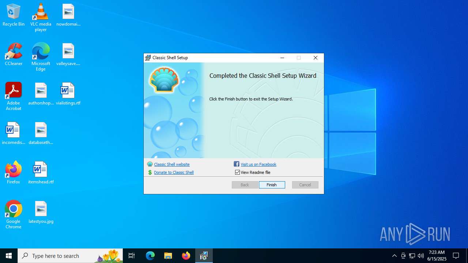
Task: Open the network status tray icon
Action: [412, 256]
